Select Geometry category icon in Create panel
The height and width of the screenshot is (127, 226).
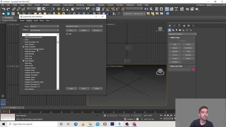point(169,30)
